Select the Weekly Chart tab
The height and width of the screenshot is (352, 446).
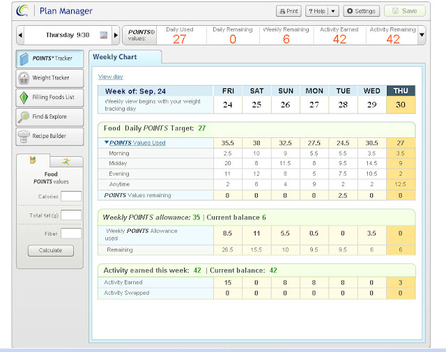pos(125,57)
